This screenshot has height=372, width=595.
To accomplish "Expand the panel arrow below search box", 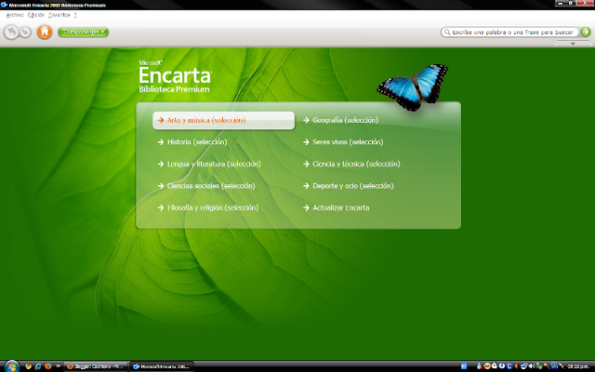I will [x=573, y=44].
